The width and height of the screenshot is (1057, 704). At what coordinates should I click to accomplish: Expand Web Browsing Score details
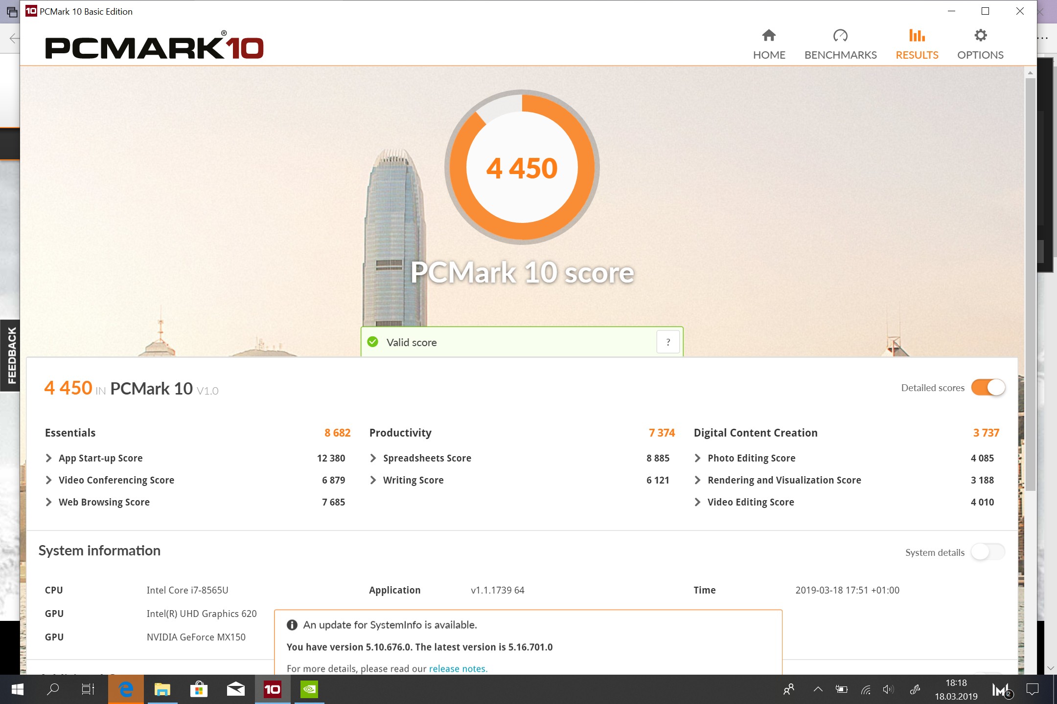pos(48,502)
